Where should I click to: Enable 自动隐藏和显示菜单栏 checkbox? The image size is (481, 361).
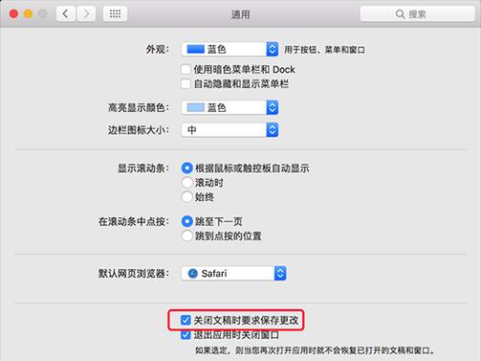(186, 84)
